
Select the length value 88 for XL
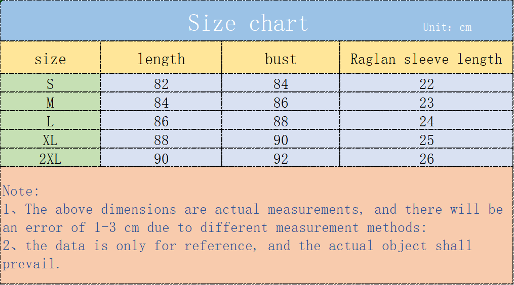point(161,140)
